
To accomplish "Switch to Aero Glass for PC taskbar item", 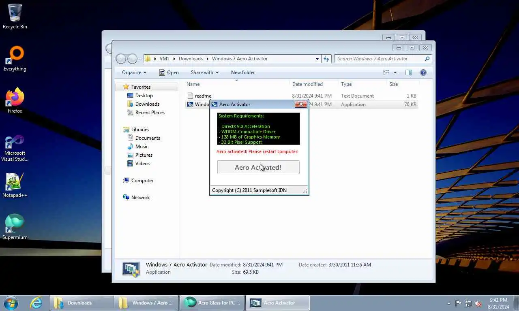I will tap(212, 303).
